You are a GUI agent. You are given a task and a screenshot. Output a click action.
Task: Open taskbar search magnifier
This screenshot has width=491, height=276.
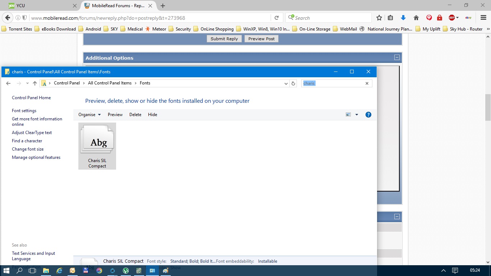(x=20, y=270)
